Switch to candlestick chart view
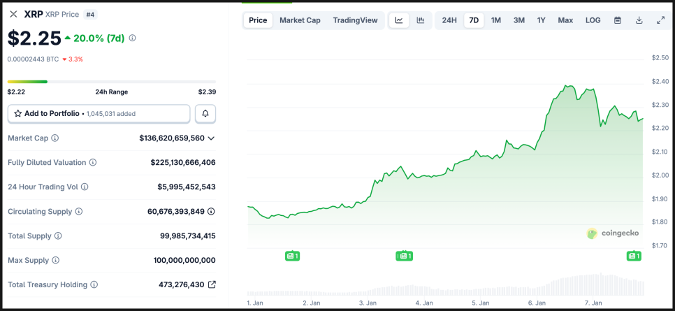 [420, 20]
